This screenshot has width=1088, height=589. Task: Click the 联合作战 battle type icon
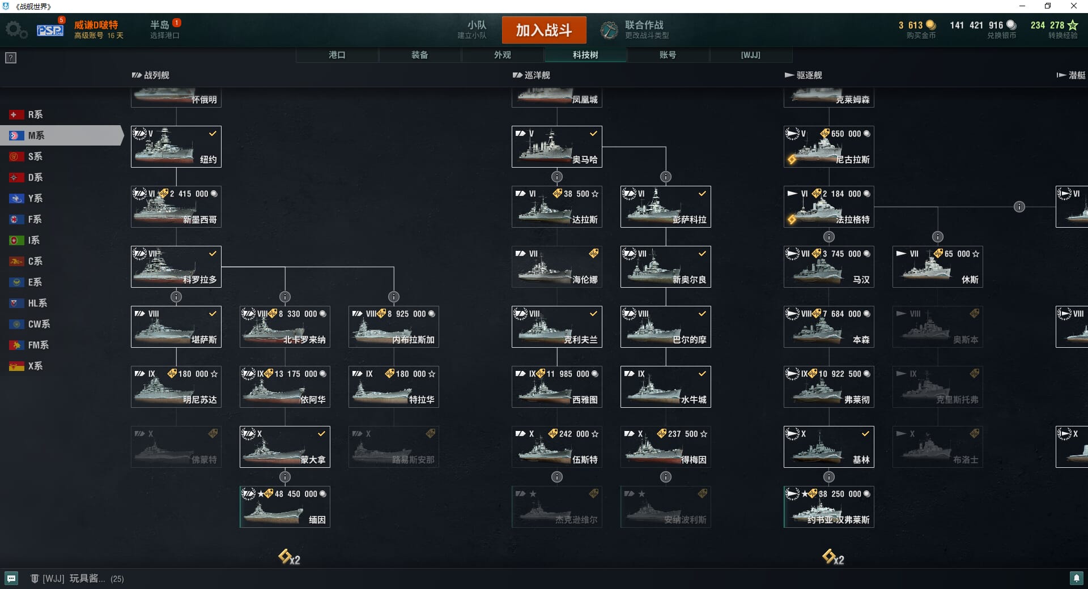[x=609, y=30]
